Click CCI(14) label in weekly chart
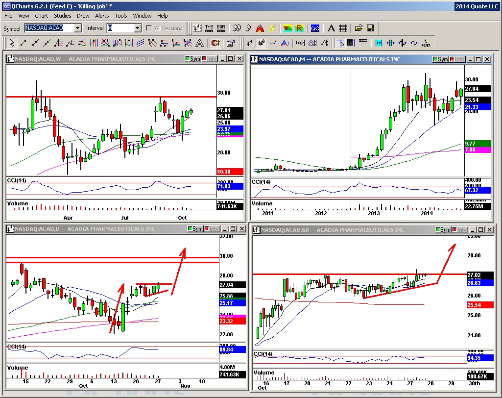Viewport: 502px width, 398px height. coord(17,180)
